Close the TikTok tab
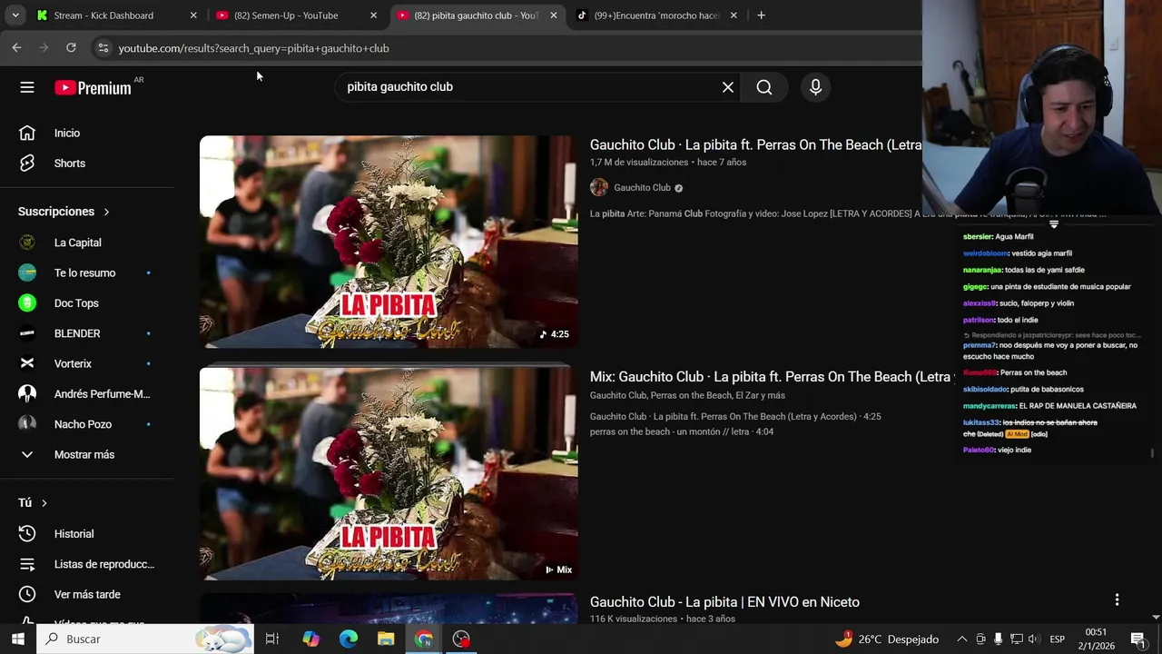This screenshot has height=654, width=1162. pyautogui.click(x=734, y=15)
